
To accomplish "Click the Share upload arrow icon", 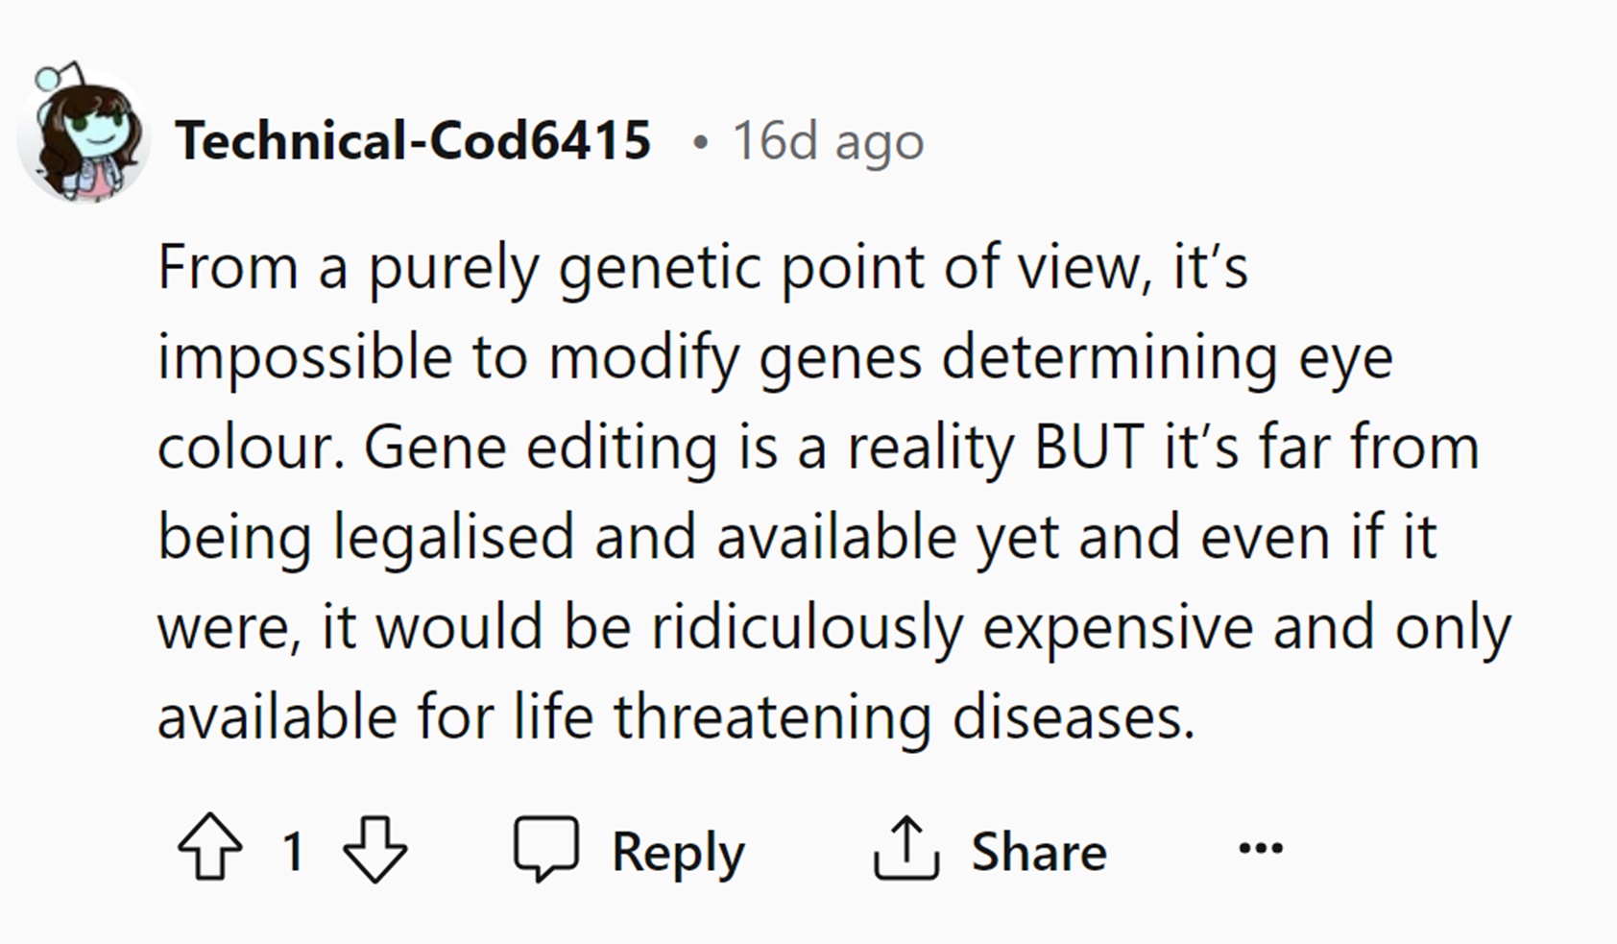I will [905, 848].
